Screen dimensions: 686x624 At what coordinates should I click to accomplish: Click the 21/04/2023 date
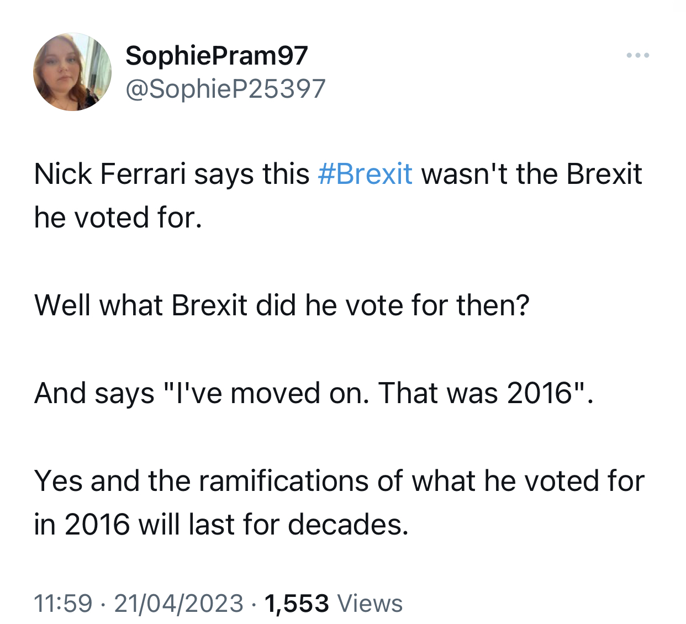click(178, 603)
